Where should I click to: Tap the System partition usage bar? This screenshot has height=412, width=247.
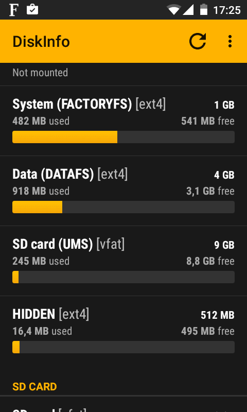[123, 137]
